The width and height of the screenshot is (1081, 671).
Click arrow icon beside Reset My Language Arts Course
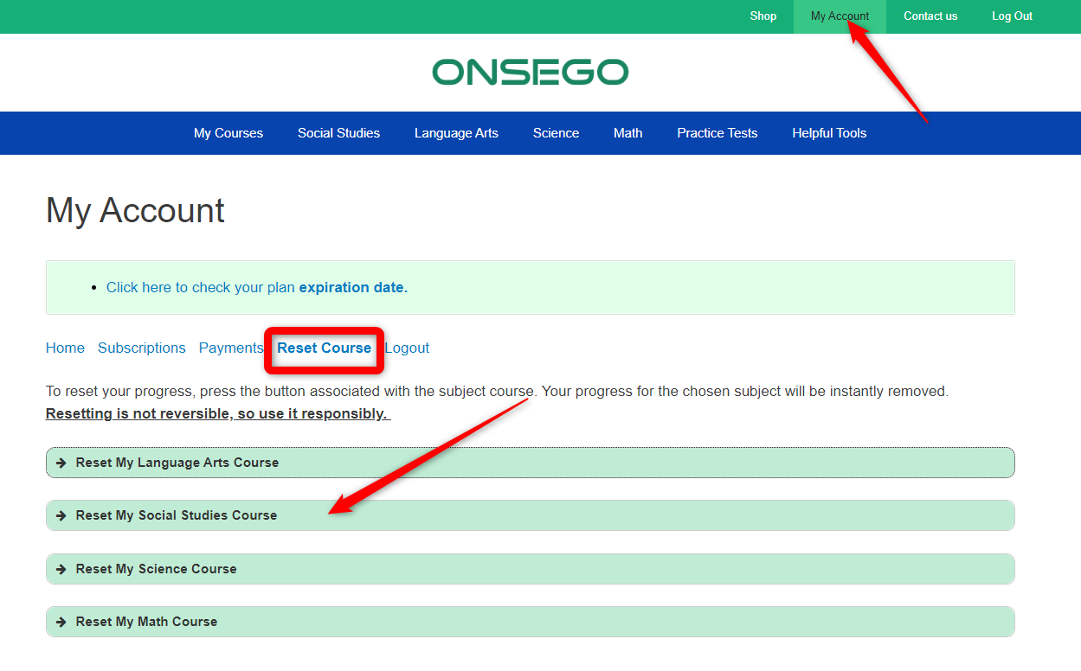click(61, 463)
